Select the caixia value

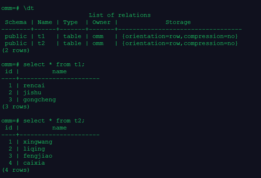click(x=34, y=163)
